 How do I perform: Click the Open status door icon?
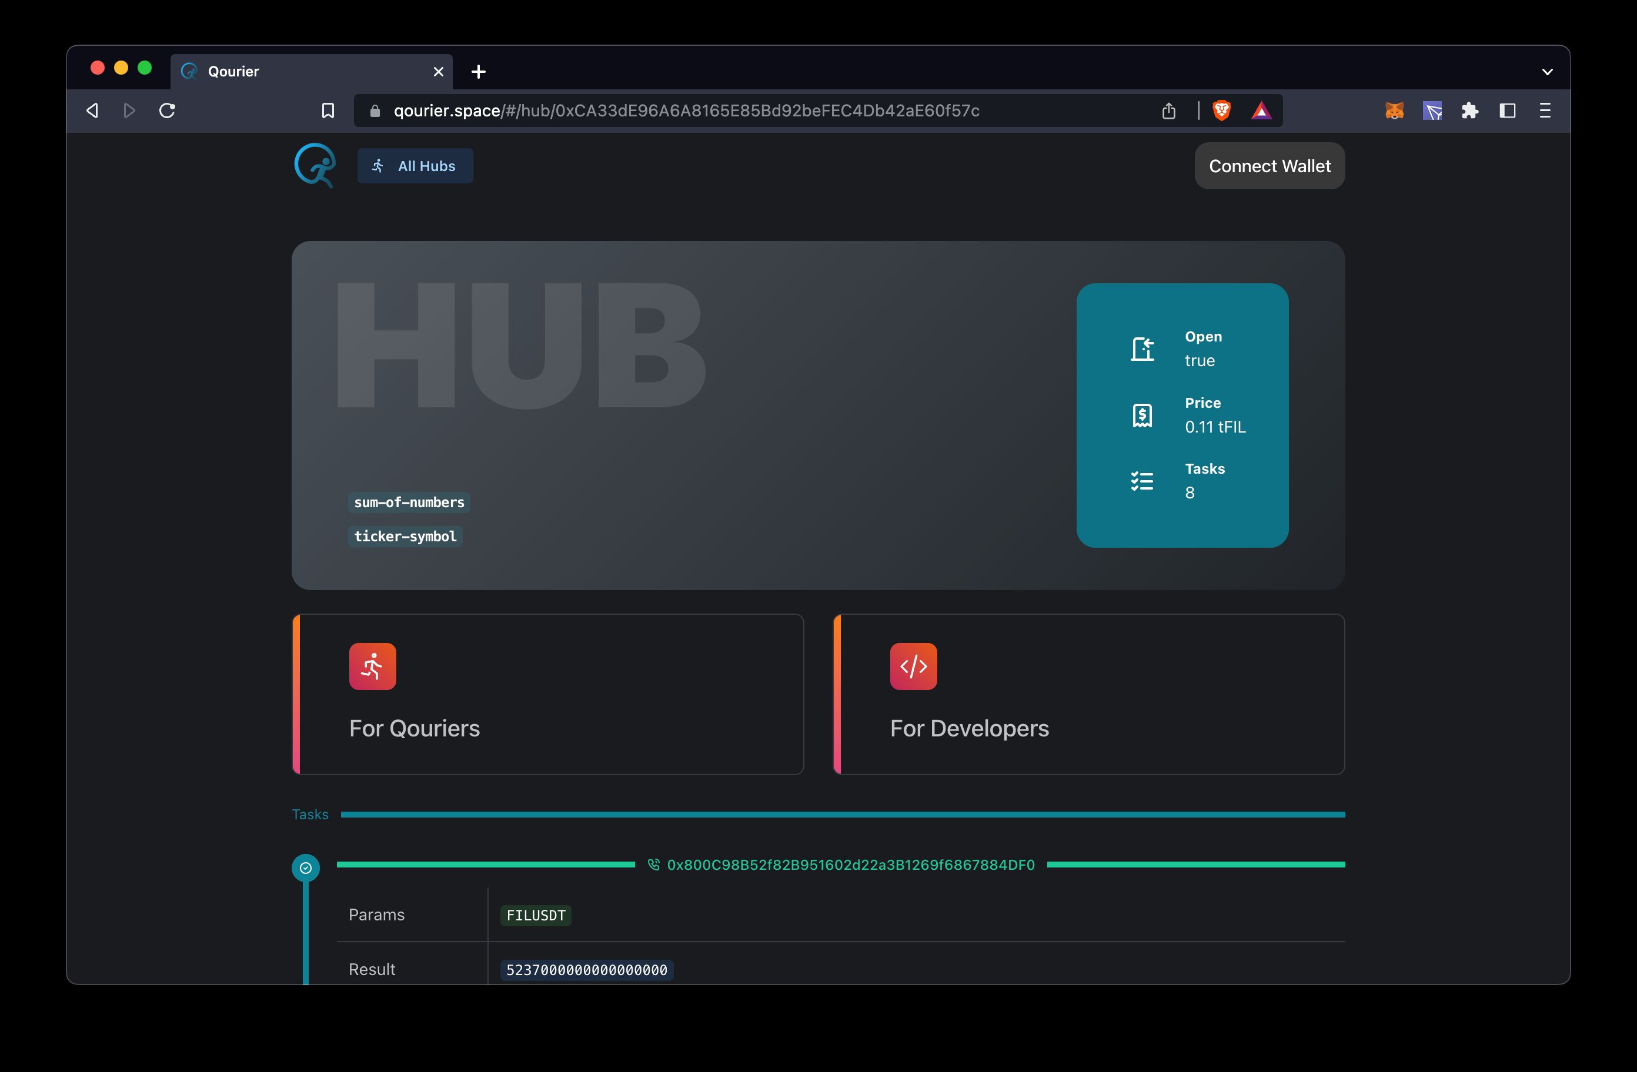click(x=1142, y=349)
